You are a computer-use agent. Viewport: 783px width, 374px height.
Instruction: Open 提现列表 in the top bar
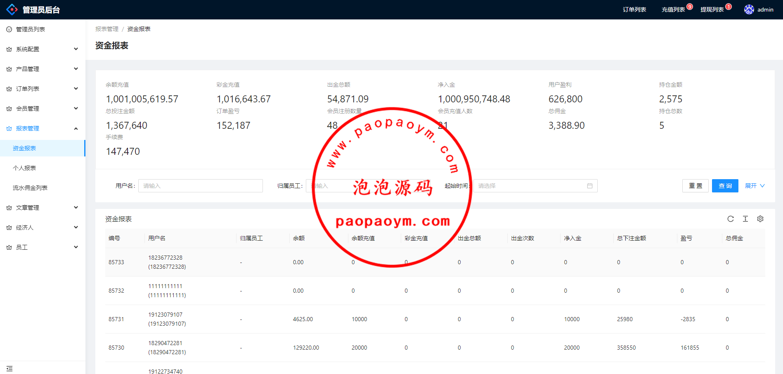[712, 9]
